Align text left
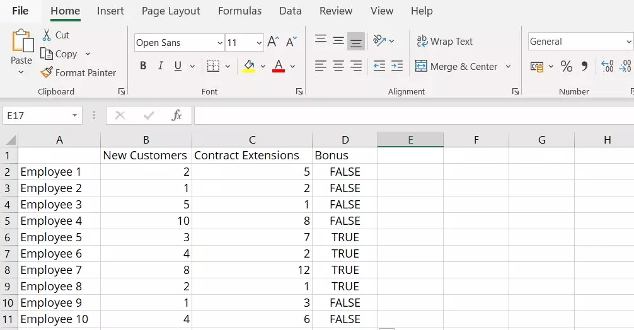Screen dimensions: 634x330 pos(321,66)
